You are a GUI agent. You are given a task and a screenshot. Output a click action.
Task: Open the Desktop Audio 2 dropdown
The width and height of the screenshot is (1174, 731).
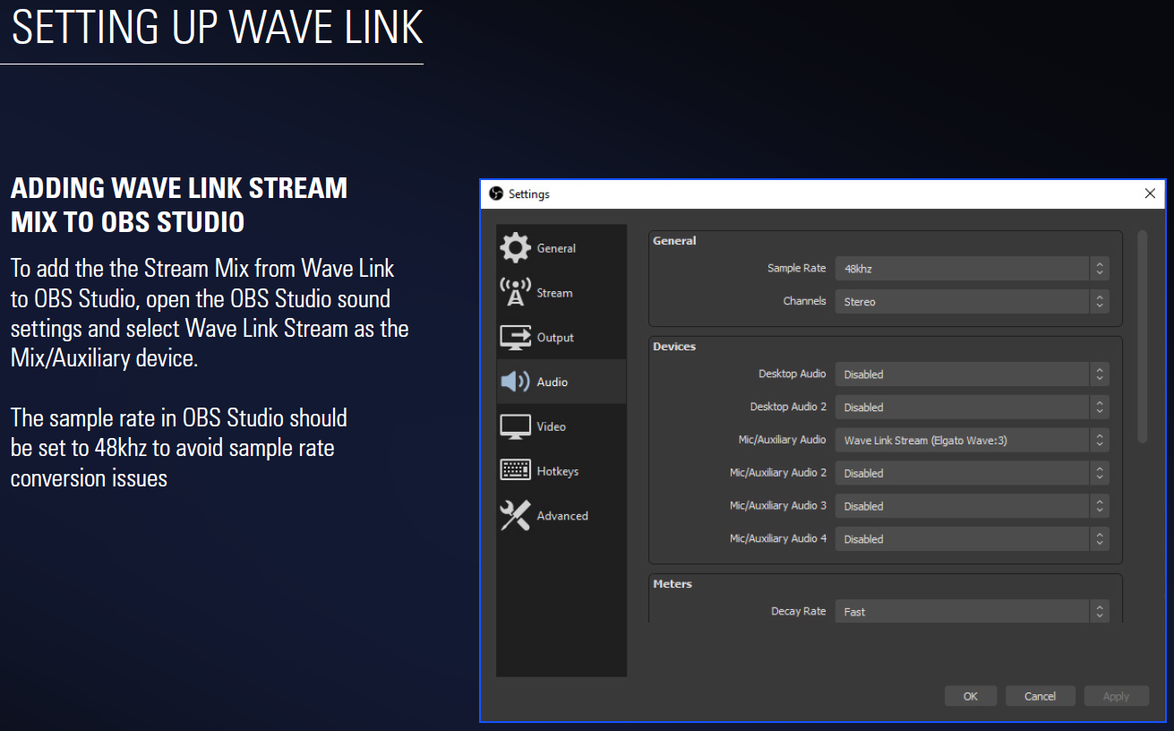click(972, 408)
